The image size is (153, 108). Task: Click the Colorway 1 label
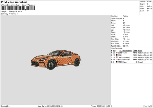tap(14, 14)
